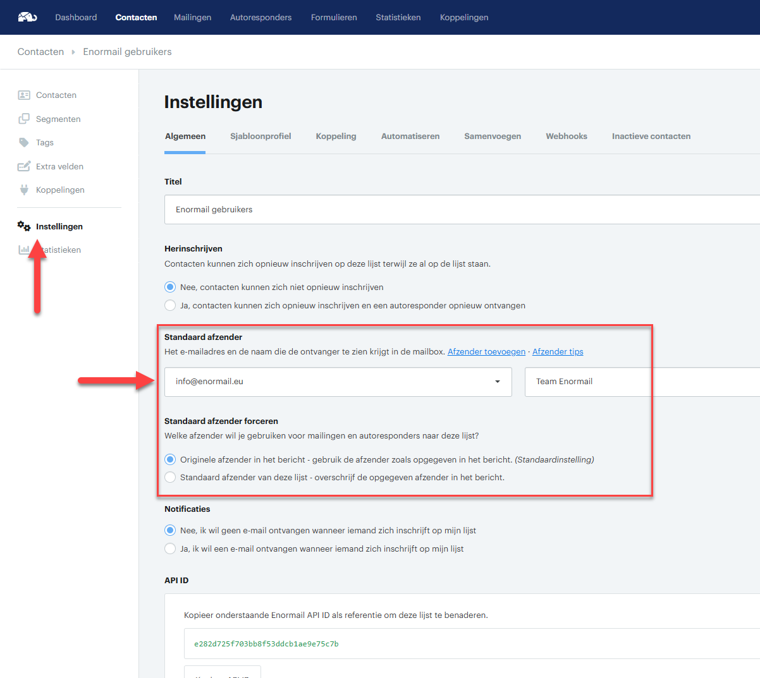The width and height of the screenshot is (760, 678).
Task: Open Mailingen in the top navigation
Action: point(193,17)
